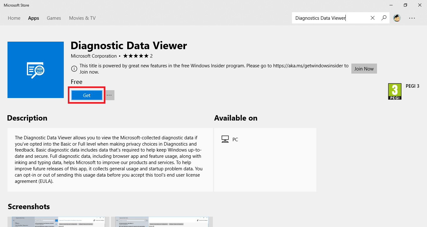The height and width of the screenshot is (227, 427).
Task: Click the PEGI 3 rating text
Action: tap(412, 86)
